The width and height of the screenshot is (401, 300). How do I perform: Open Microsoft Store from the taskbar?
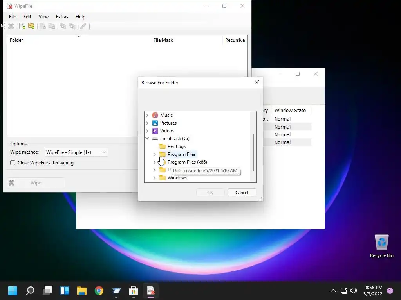click(133, 291)
